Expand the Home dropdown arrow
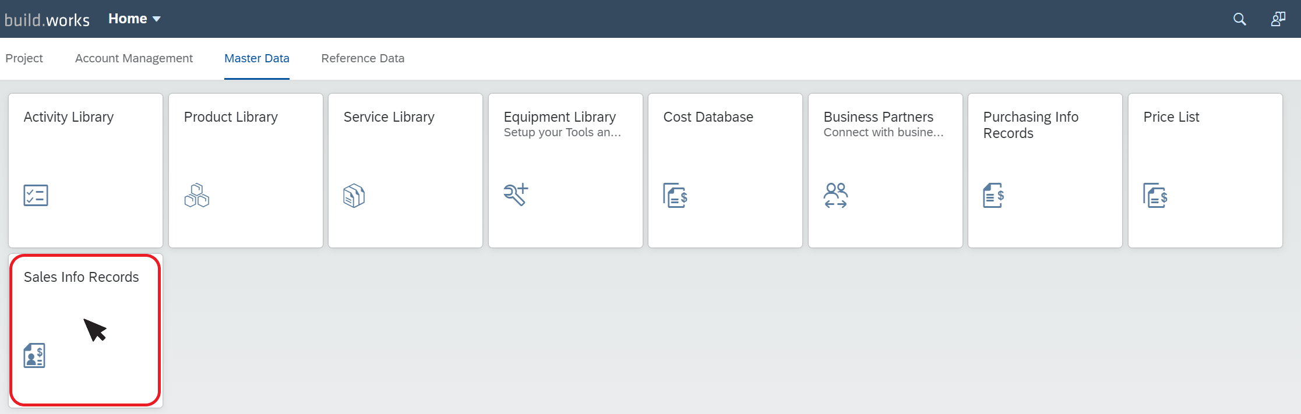Image resolution: width=1301 pixels, height=414 pixels. coord(156,19)
